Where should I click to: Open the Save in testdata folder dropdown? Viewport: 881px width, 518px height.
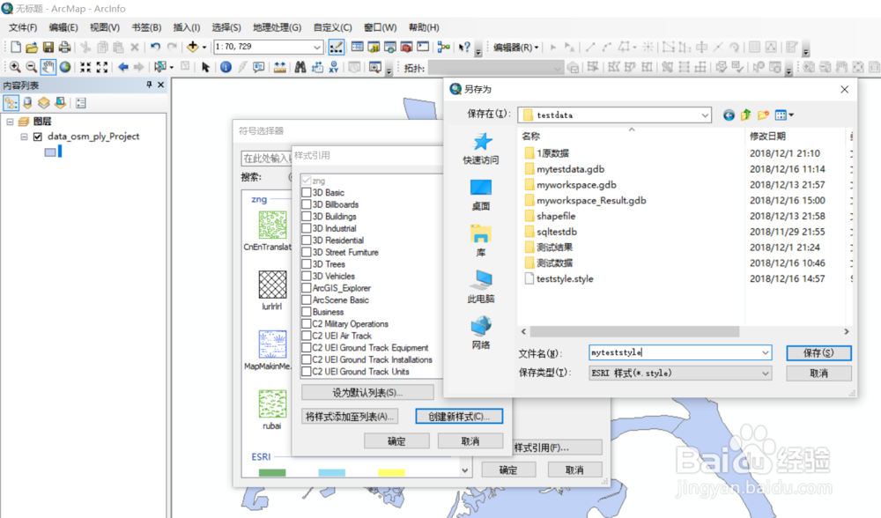pyautogui.click(x=705, y=115)
